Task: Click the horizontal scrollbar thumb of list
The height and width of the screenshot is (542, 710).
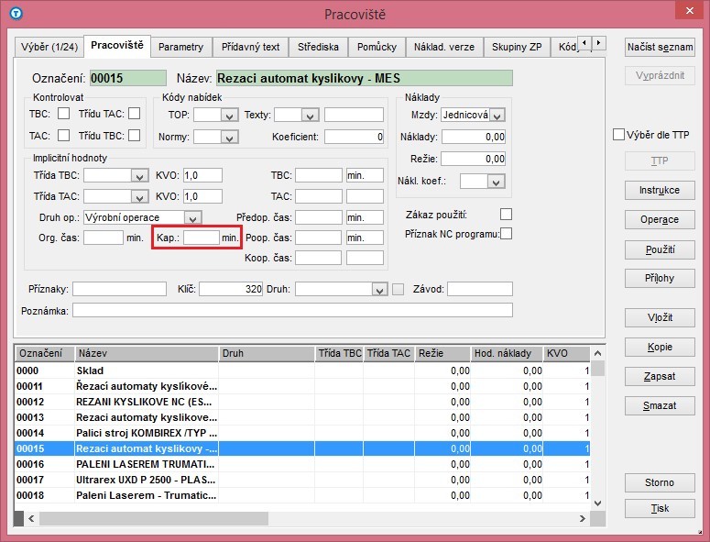Action: pyautogui.click(x=154, y=518)
